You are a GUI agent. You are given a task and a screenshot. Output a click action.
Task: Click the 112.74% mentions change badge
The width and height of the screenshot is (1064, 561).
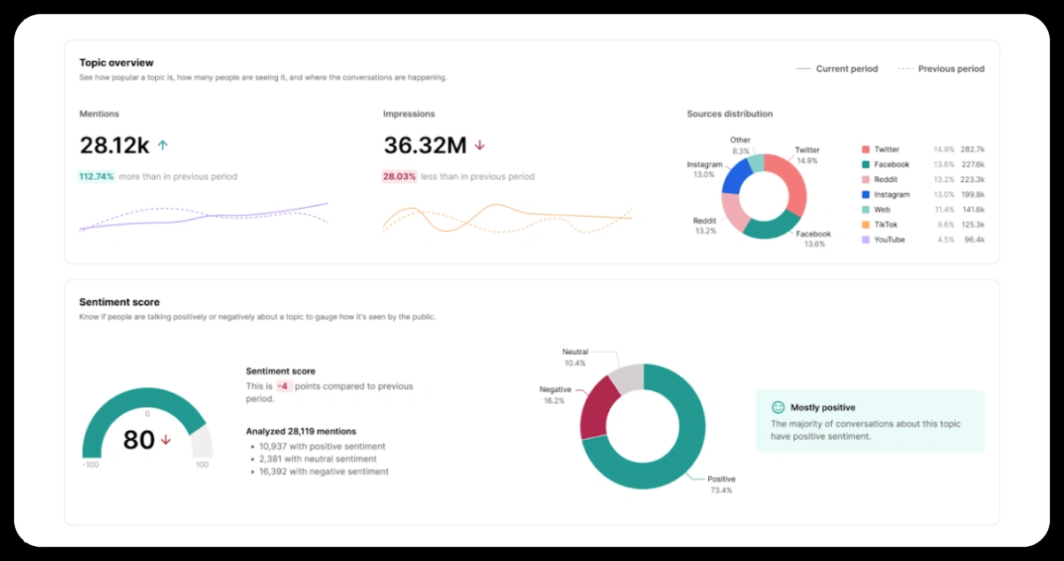96,177
